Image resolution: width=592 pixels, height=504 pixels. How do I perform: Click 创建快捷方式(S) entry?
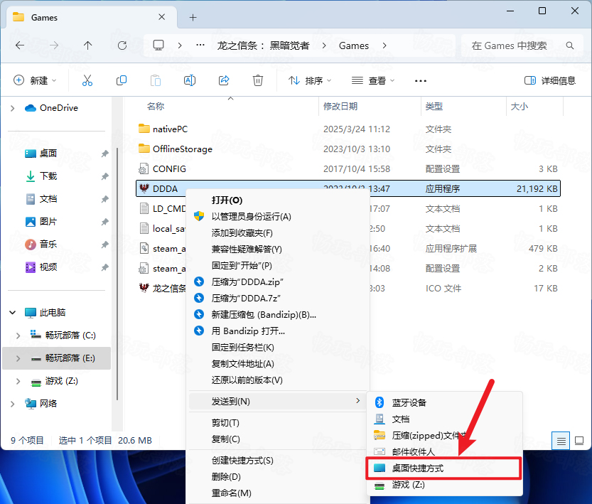tap(277, 460)
